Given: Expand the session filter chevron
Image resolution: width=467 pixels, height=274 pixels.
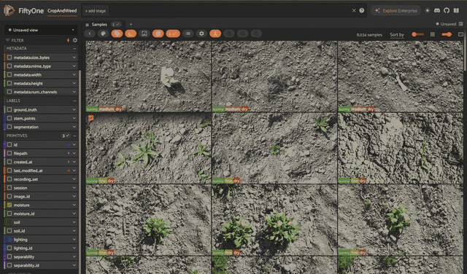Looking at the screenshot, I should pyautogui.click(x=74, y=188).
